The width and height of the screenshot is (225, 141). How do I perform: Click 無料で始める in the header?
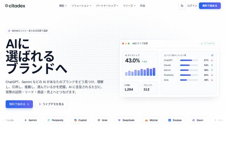[x=210, y=6]
